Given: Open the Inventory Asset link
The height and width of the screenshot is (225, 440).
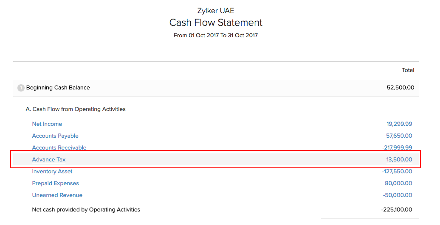Looking at the screenshot, I should [52, 172].
